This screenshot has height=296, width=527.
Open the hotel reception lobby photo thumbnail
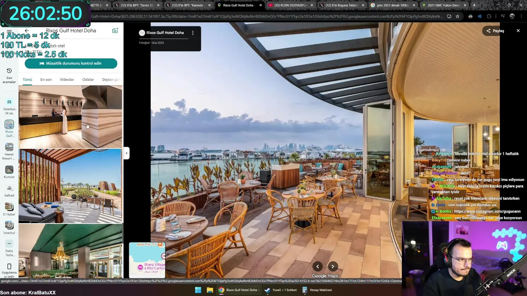click(x=70, y=117)
